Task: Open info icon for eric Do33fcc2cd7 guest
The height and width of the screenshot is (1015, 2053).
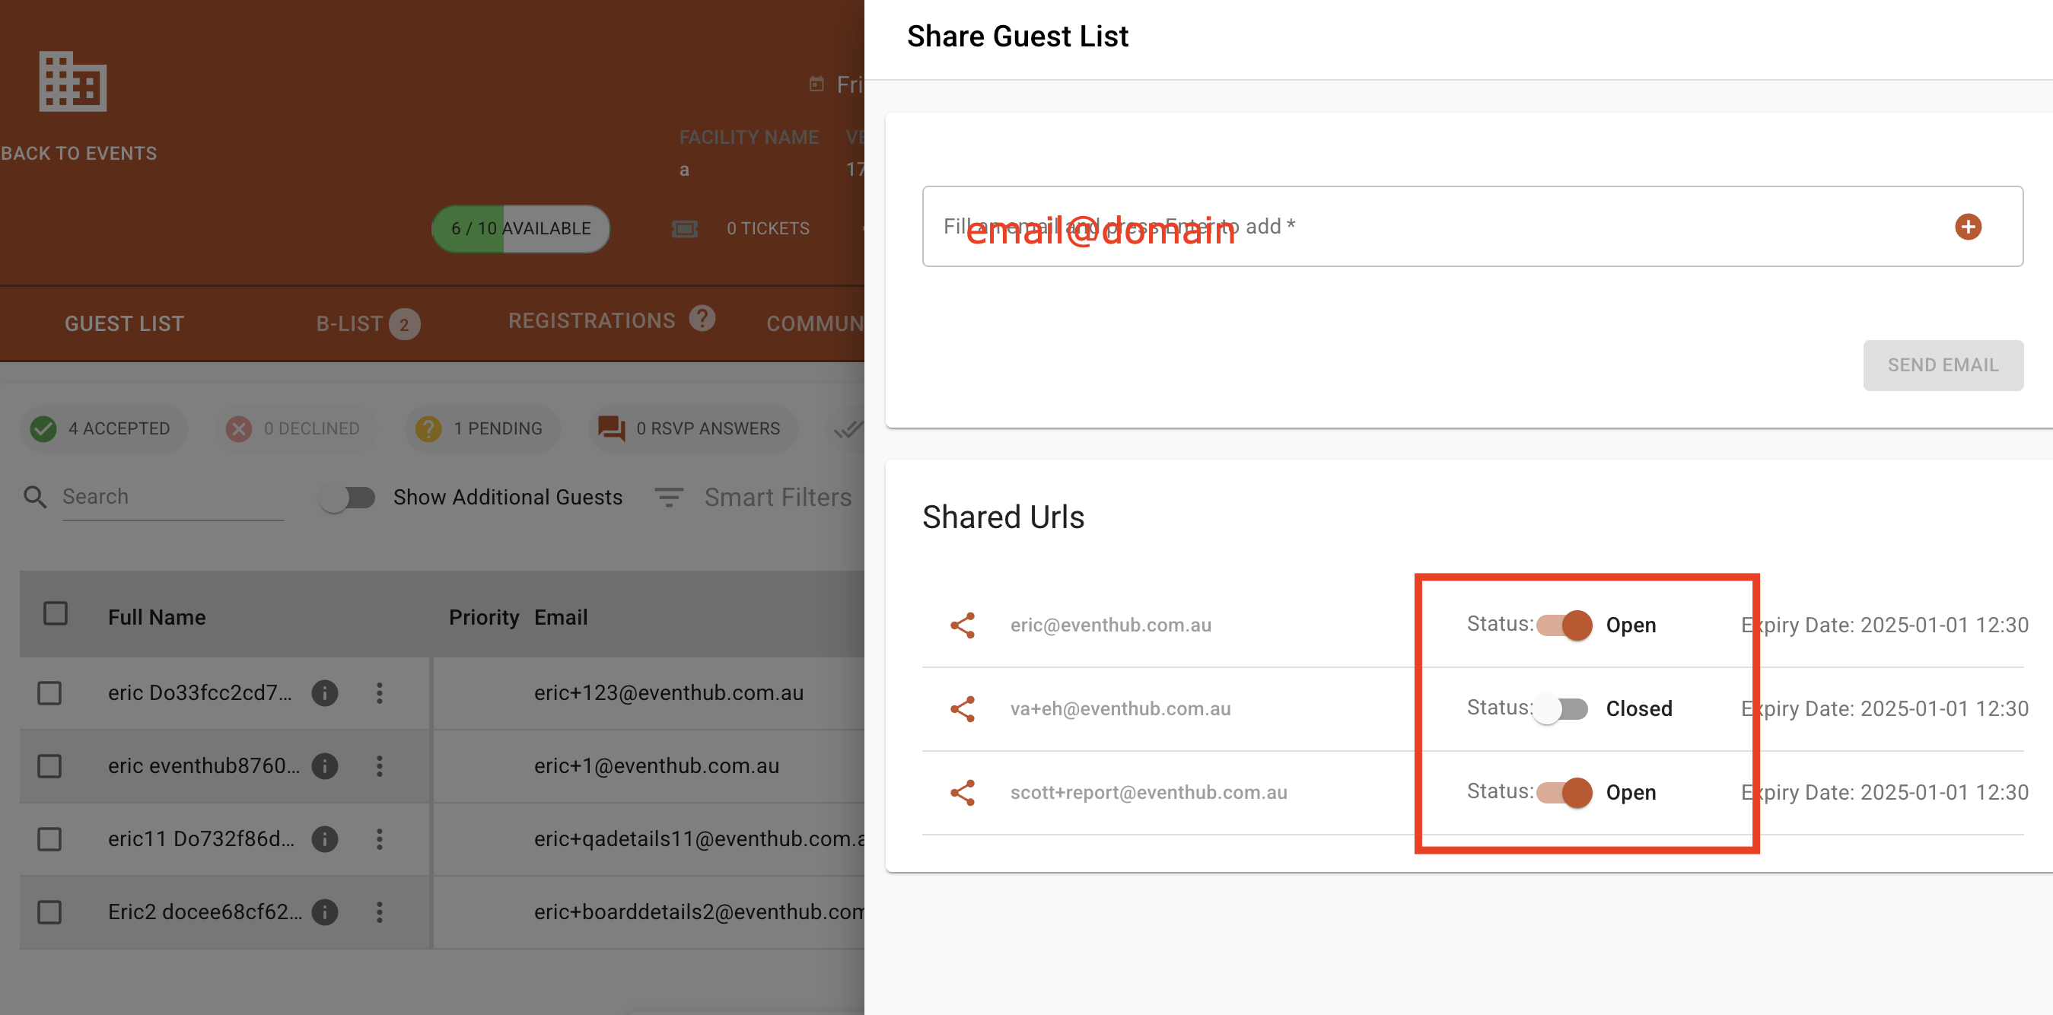Action: point(324,693)
